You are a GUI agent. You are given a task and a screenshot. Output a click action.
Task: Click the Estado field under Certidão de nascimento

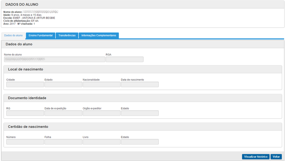140,142
